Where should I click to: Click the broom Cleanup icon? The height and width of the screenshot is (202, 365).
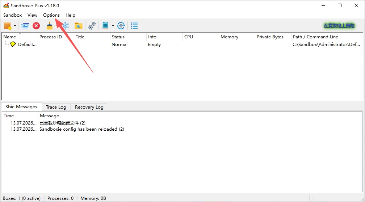pyautogui.click(x=49, y=26)
